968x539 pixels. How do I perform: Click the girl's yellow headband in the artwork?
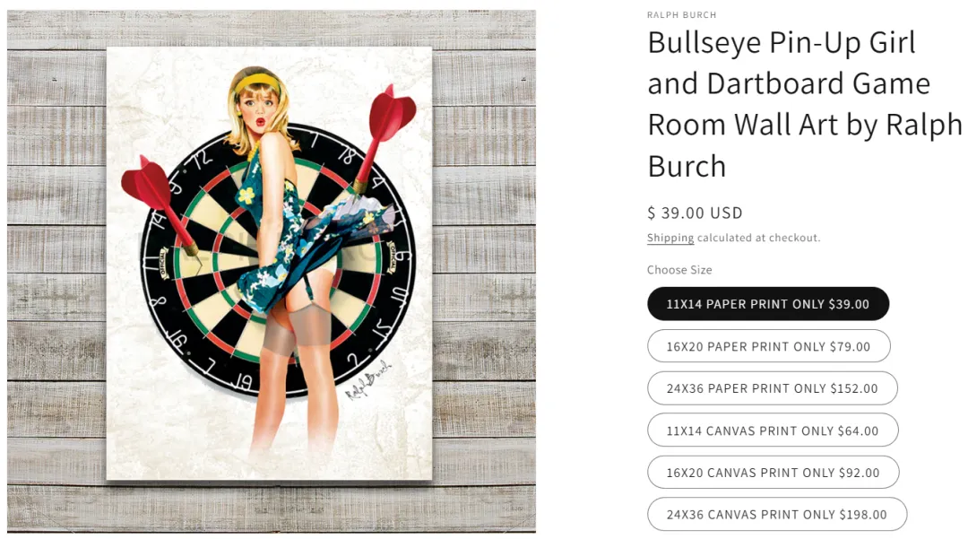[257, 83]
